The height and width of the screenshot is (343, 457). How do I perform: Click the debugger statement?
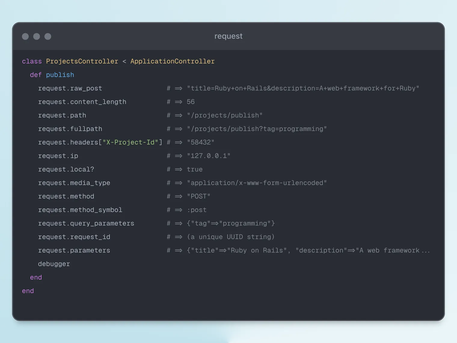pos(54,264)
